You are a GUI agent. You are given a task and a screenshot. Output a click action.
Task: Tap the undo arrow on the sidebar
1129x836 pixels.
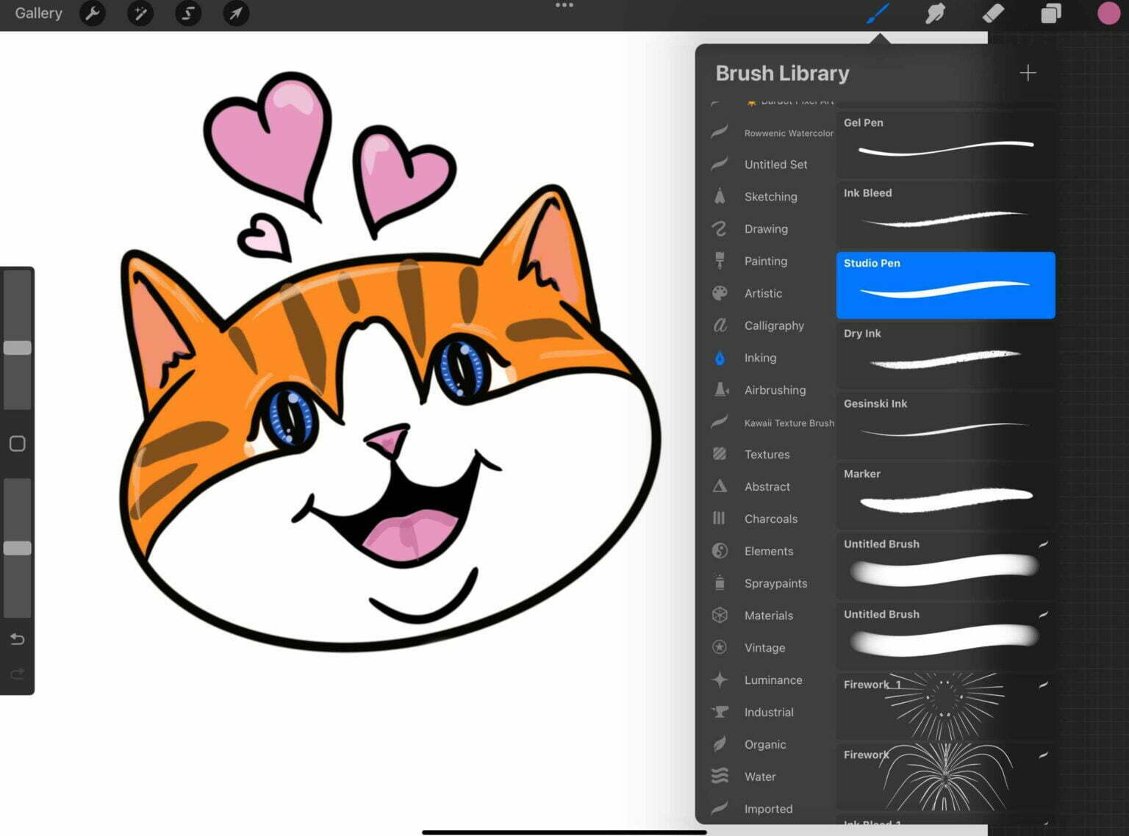[18, 639]
